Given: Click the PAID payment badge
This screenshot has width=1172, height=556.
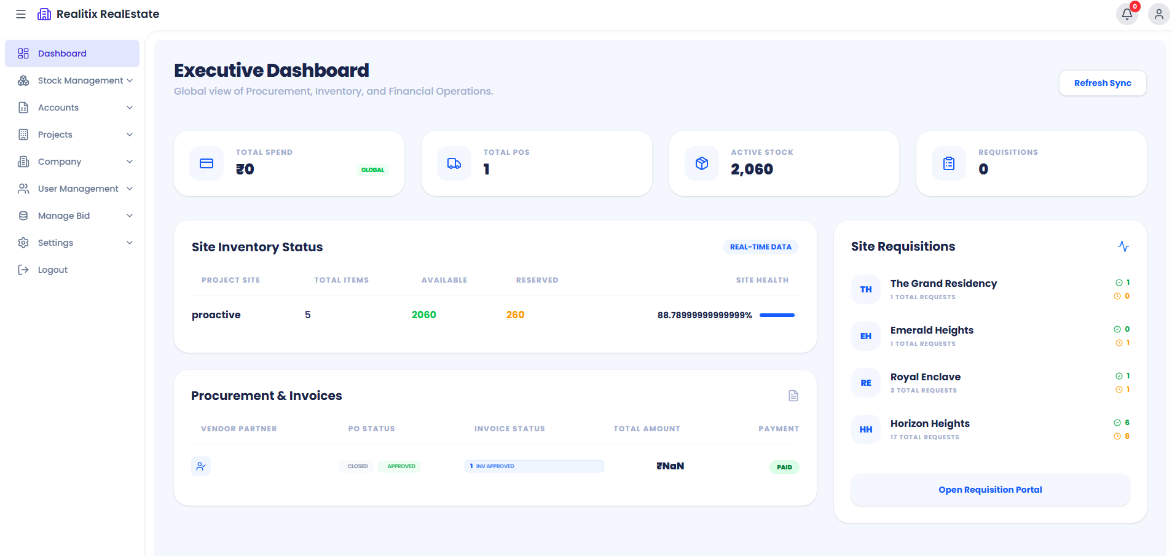Looking at the screenshot, I should [x=784, y=467].
